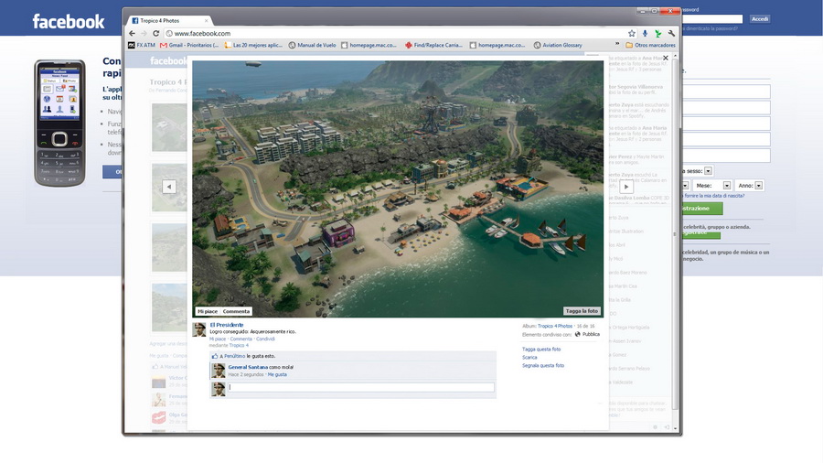Image resolution: width=823 pixels, height=463 pixels.
Task: Show previous photo with left arrow
Action: 169,187
